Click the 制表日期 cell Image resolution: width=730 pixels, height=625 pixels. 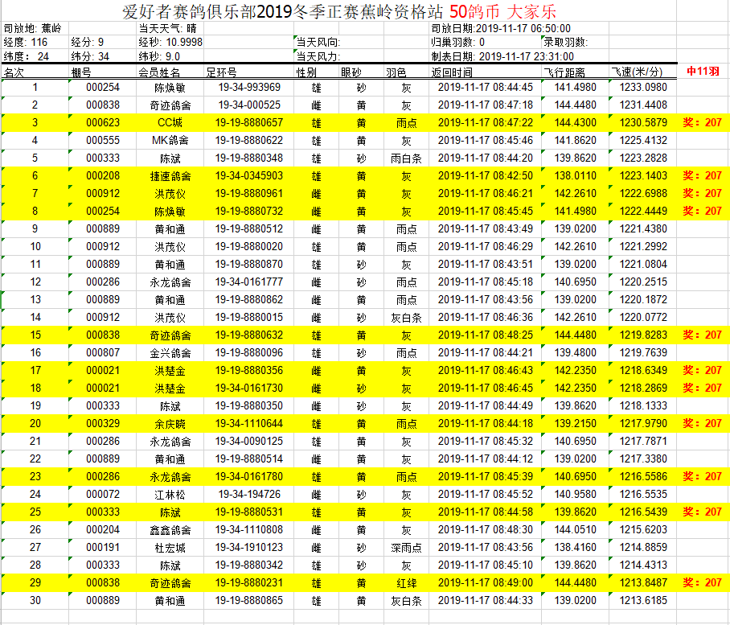tap(502, 57)
